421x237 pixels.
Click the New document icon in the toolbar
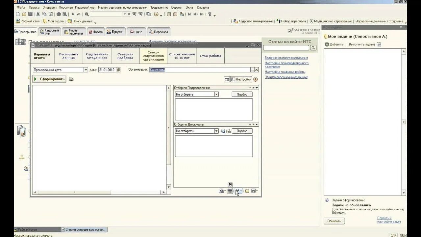click(x=18, y=14)
